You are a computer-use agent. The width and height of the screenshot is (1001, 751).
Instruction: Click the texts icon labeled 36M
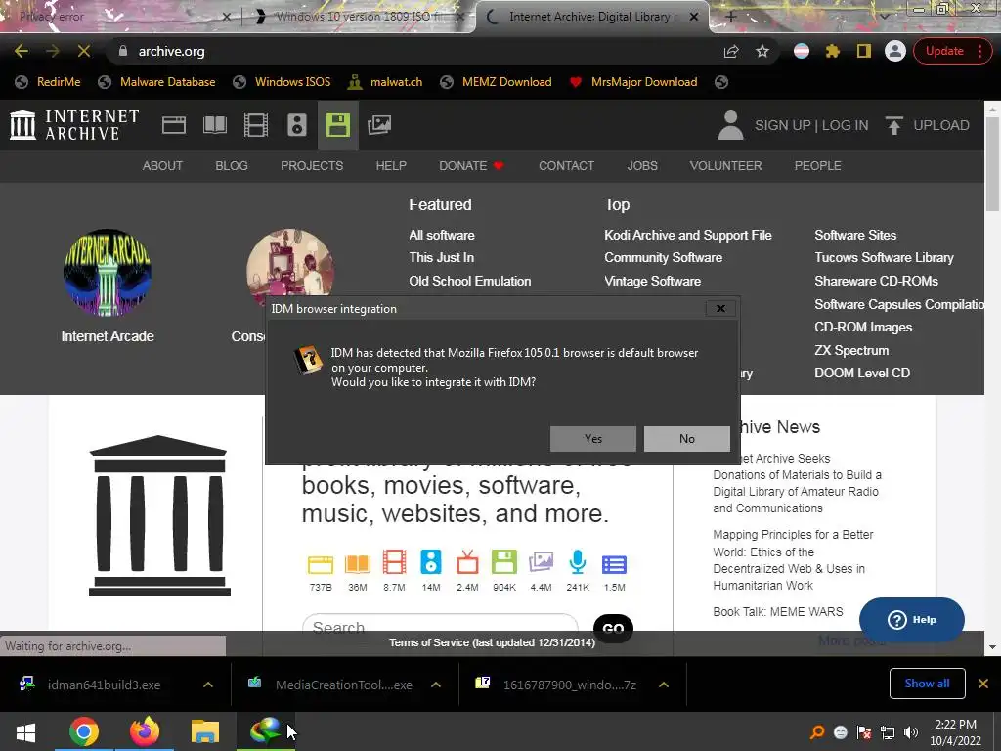[x=358, y=564]
